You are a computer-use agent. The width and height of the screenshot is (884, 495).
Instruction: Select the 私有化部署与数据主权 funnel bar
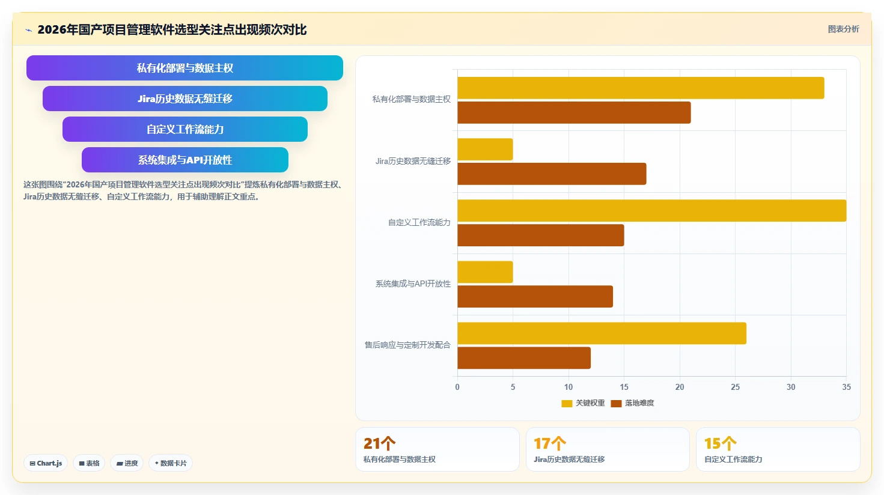coord(184,68)
